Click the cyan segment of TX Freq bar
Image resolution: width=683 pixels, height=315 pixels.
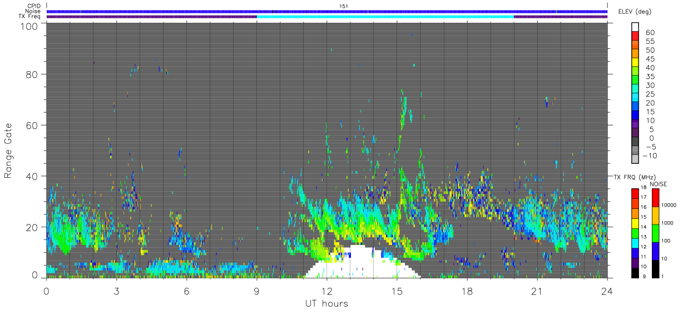tap(385, 17)
